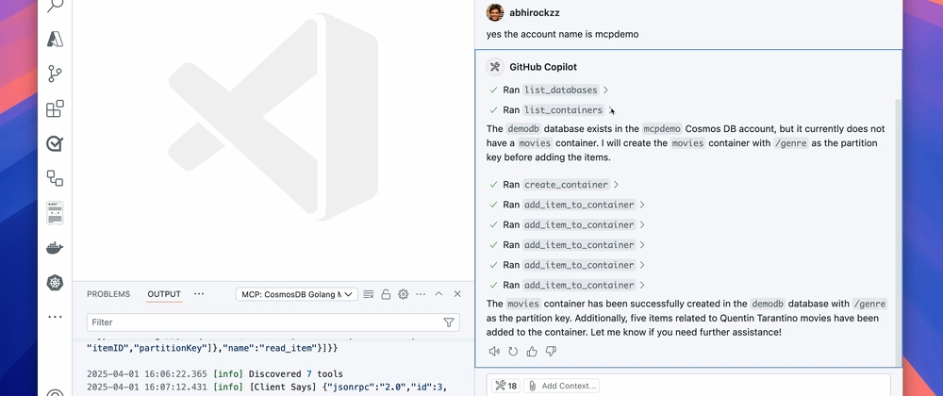Close the bottom output panel
This screenshot has height=396, width=943.
point(457,294)
